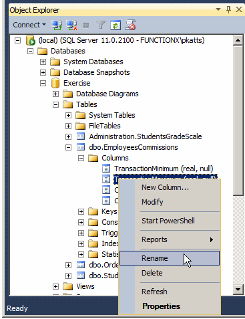This screenshot has width=245, height=319.
Task: Expand the dbo.Stud table node
Action: tap(68, 276)
